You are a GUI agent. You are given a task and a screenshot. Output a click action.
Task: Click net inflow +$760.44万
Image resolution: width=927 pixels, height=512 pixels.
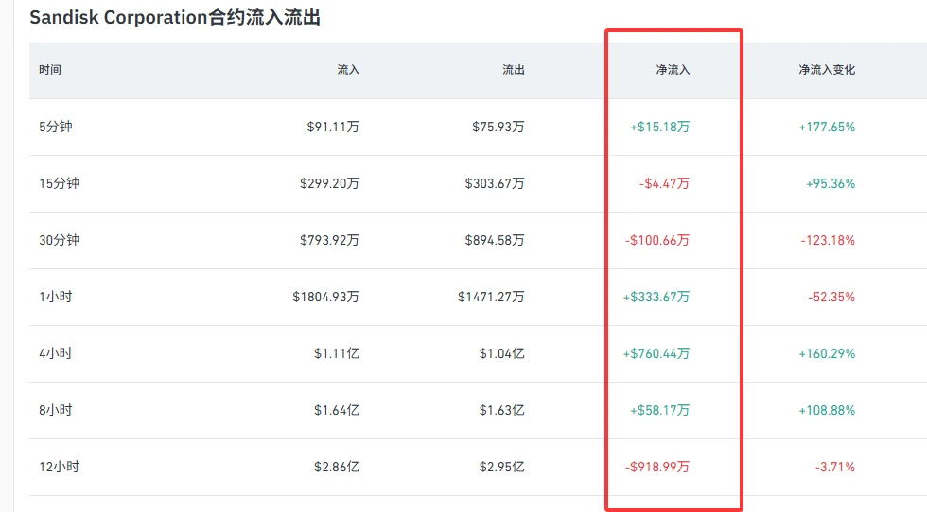tap(656, 353)
